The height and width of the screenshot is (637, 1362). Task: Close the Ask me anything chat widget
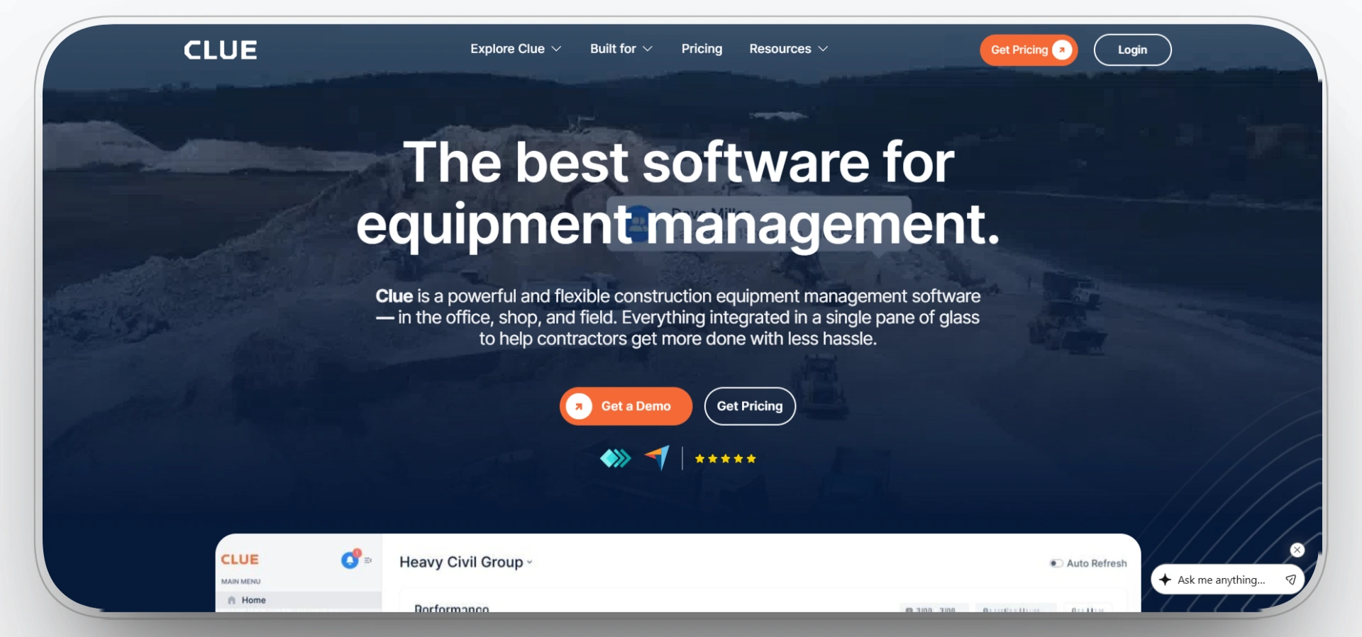click(x=1297, y=550)
